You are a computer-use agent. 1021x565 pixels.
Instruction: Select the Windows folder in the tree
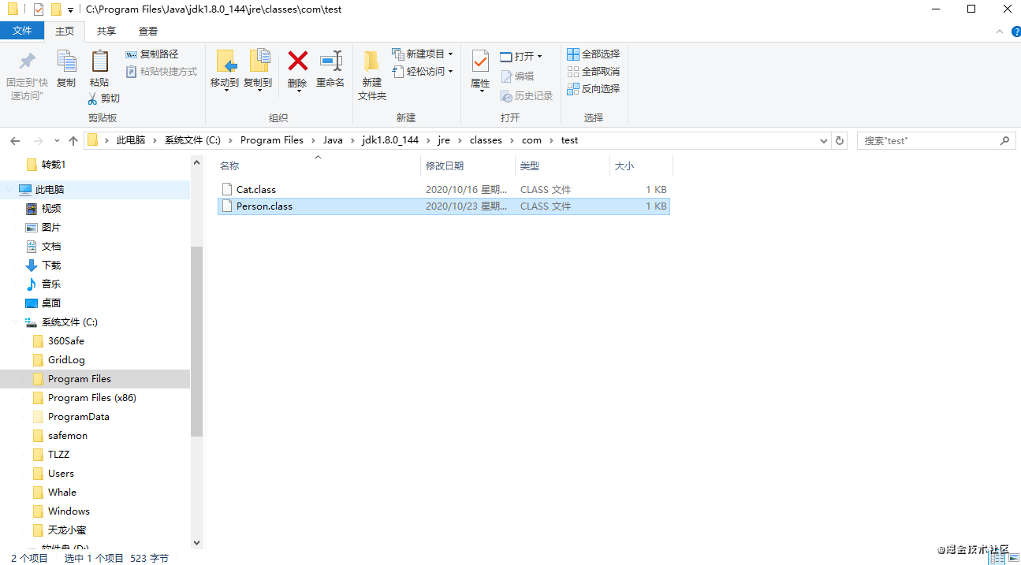pyautogui.click(x=61, y=511)
